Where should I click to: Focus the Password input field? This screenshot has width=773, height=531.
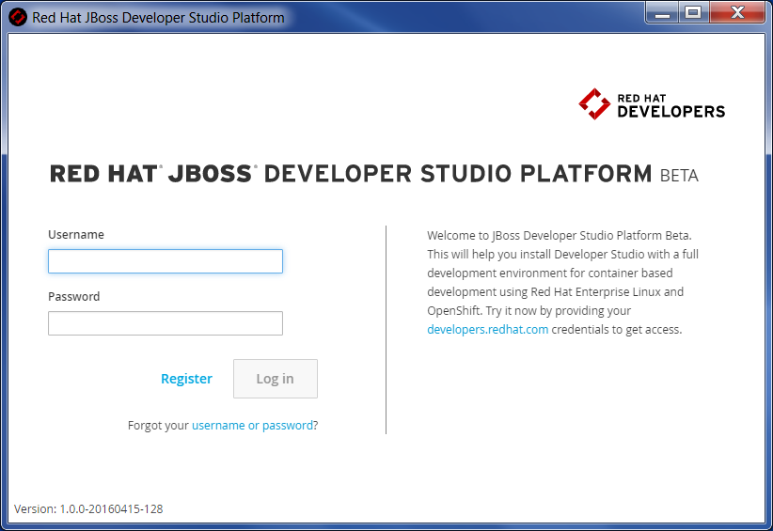pyautogui.click(x=166, y=323)
